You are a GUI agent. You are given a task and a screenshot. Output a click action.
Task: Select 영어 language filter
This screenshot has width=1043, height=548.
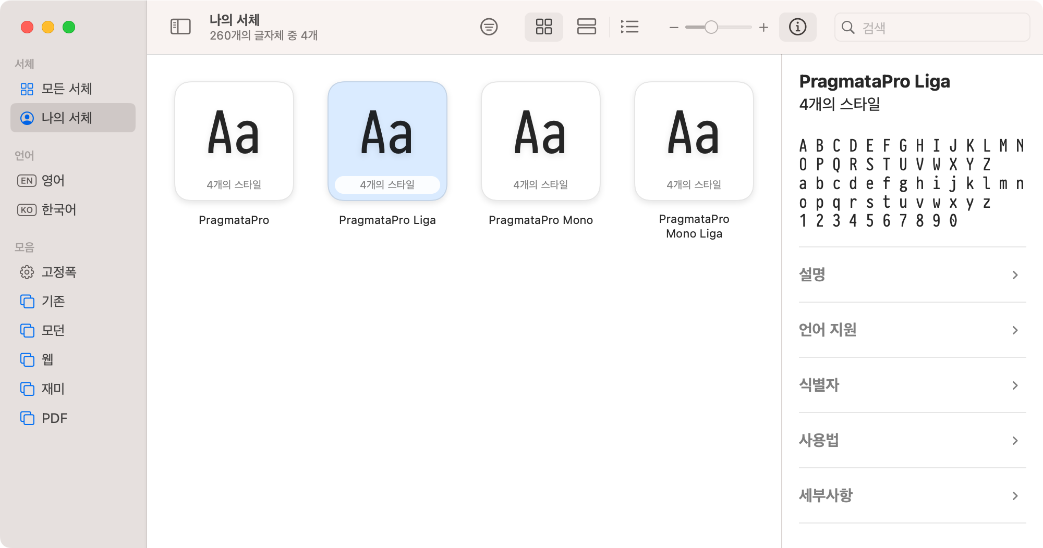click(73, 180)
